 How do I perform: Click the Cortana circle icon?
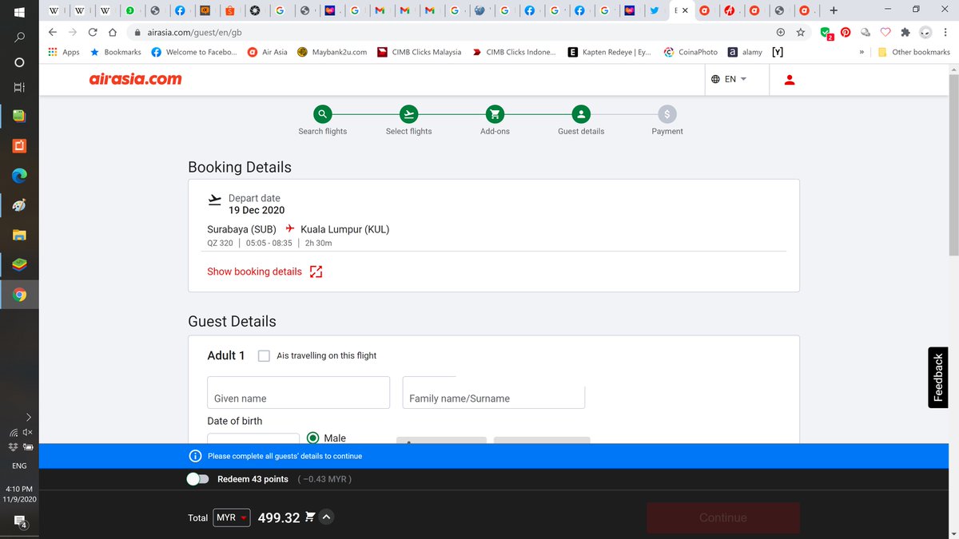[x=19, y=61]
